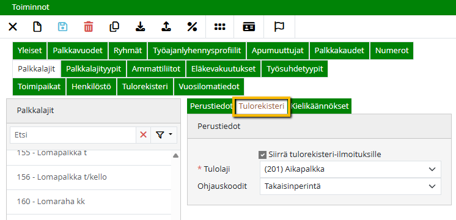Open the Työsuhdetyypit tab
Viewport: 456px width, 220px height.
coord(295,69)
